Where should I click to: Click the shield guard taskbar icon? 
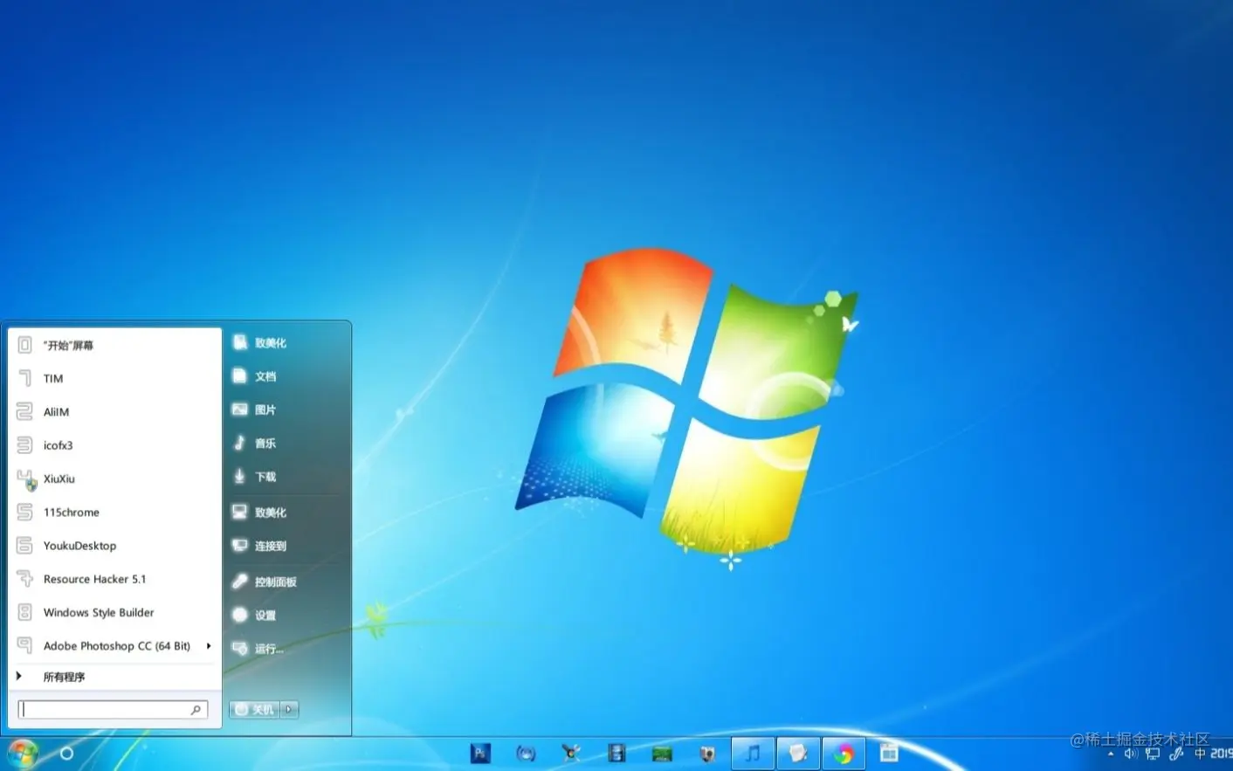click(707, 754)
